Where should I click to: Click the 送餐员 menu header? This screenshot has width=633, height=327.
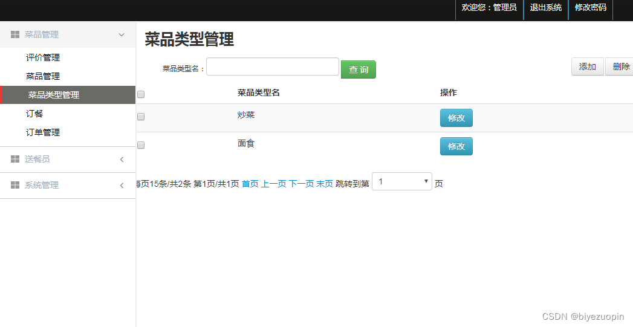click(x=68, y=160)
